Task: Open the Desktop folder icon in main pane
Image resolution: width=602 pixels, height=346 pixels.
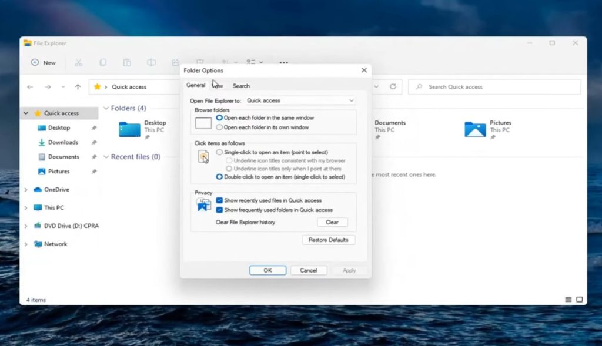Action: pos(129,129)
